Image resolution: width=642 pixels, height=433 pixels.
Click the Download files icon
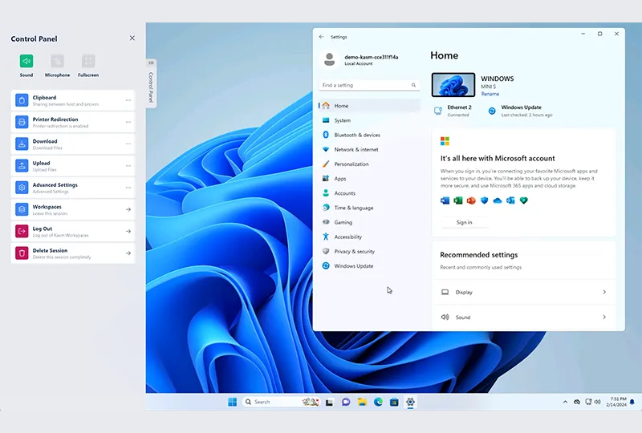tap(22, 144)
